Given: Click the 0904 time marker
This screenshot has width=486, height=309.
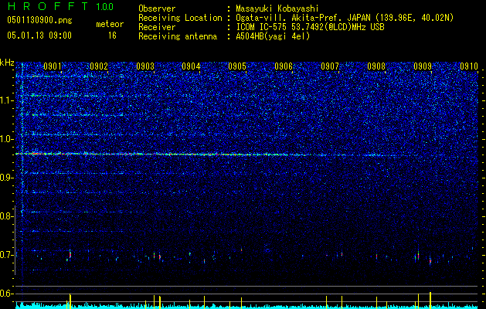Looking at the screenshot, I should click(191, 66).
